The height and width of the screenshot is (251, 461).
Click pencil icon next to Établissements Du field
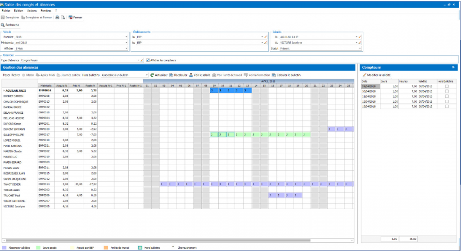point(266,37)
